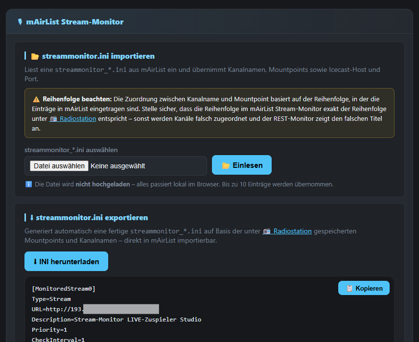Image resolution: width=419 pixels, height=342 pixels.
Task: Click the mAirList Stream-Monitor title
Action: click(75, 22)
